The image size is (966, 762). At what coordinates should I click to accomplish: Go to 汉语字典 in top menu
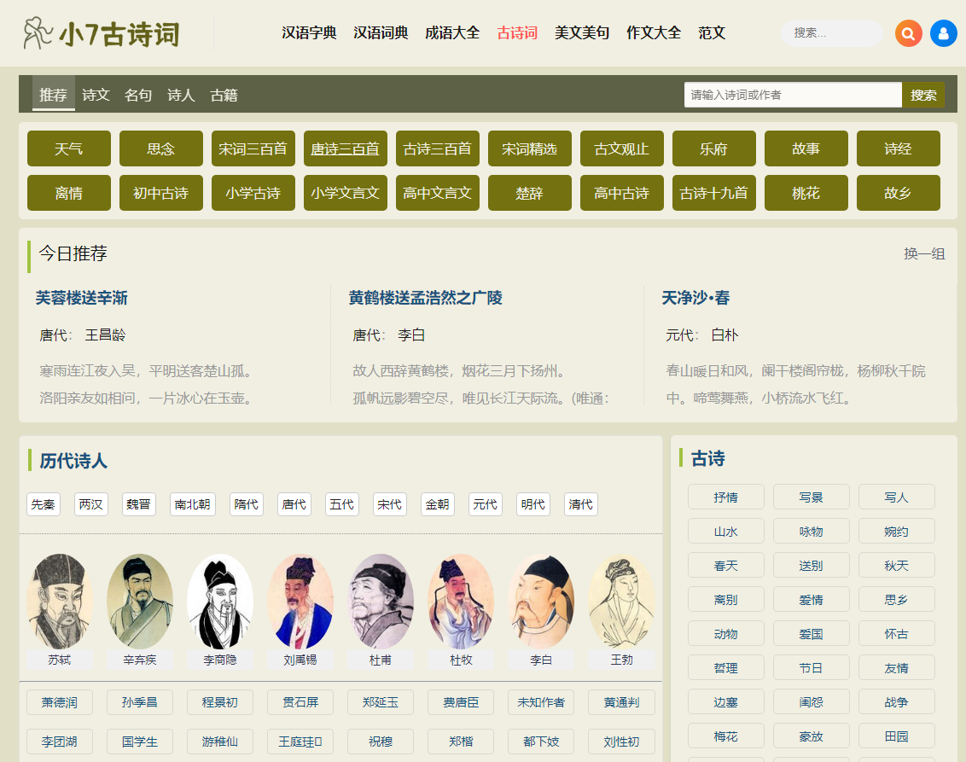[x=309, y=33]
